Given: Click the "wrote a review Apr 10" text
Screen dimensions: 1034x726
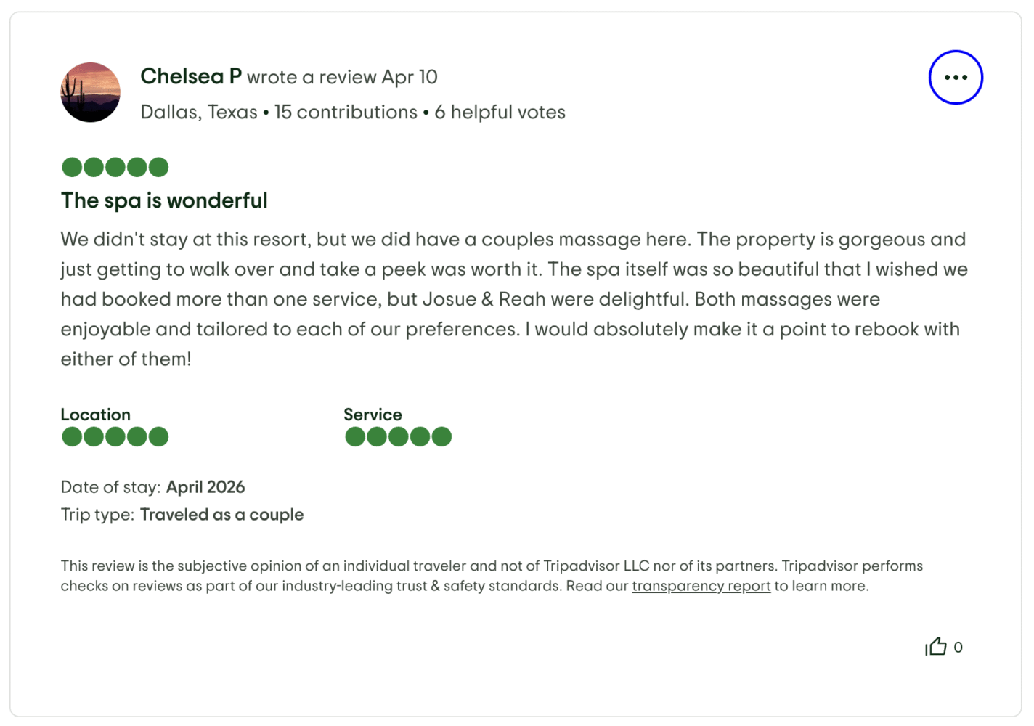Looking at the screenshot, I should click(x=342, y=77).
